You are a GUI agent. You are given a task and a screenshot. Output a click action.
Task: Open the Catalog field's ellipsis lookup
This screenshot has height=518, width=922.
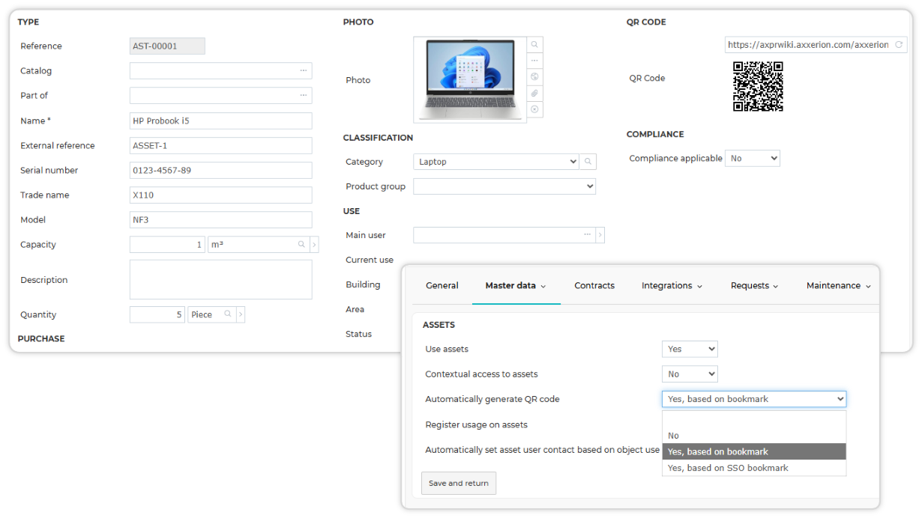pos(304,70)
